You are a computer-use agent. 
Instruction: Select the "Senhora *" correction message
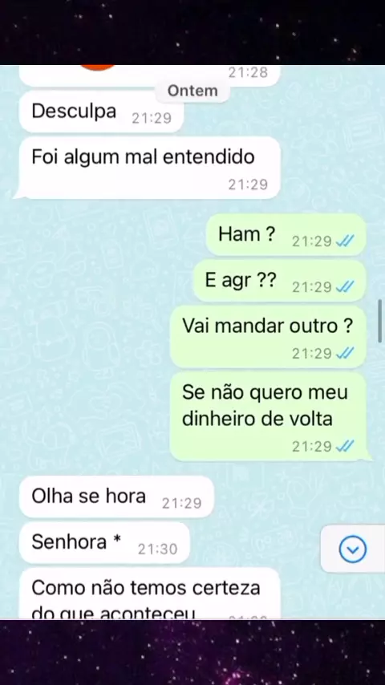[x=104, y=542]
